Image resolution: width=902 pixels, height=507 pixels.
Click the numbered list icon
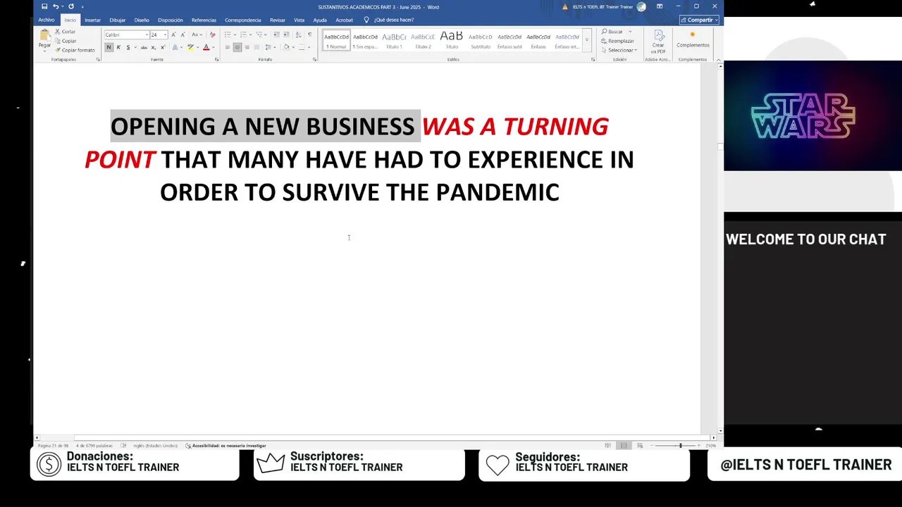[x=244, y=35]
